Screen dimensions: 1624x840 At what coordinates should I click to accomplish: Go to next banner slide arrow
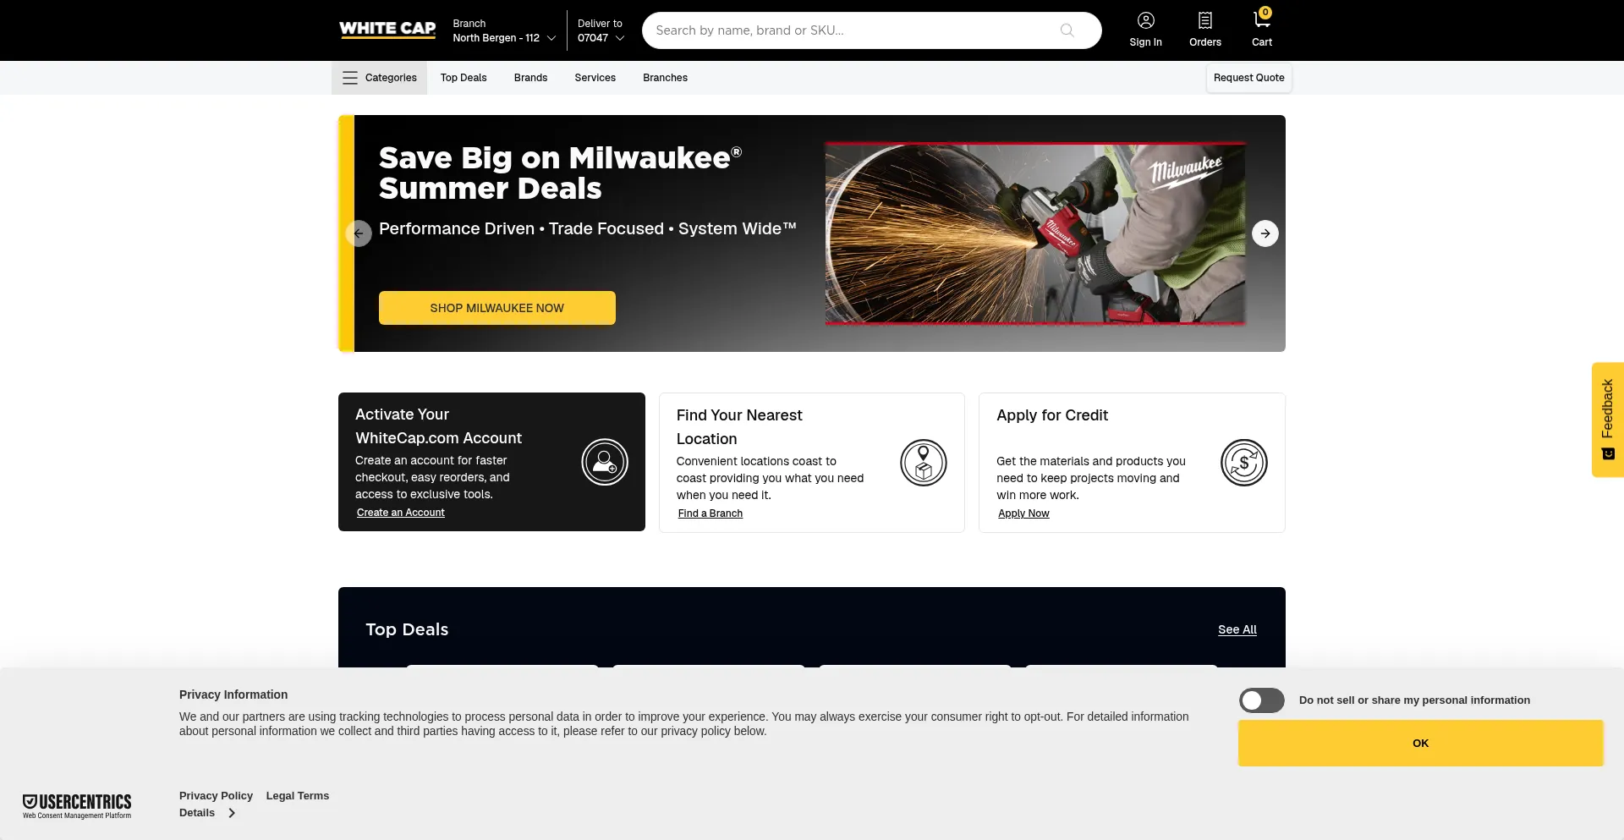click(x=1265, y=233)
